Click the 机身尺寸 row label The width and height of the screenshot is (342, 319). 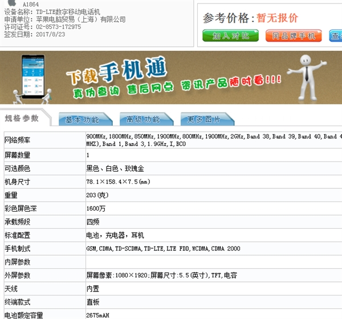(x=17, y=182)
